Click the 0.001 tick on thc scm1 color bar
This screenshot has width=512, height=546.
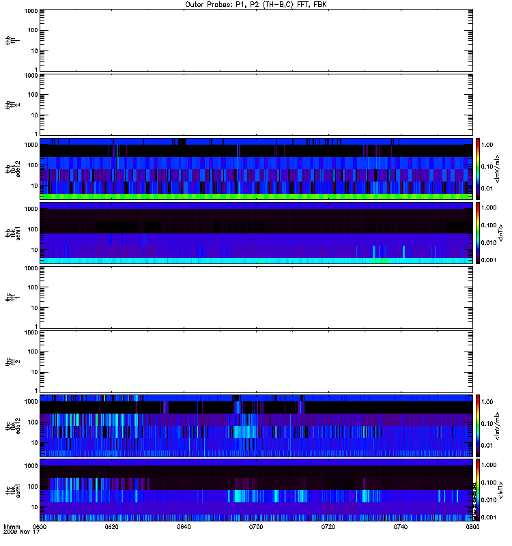click(489, 517)
